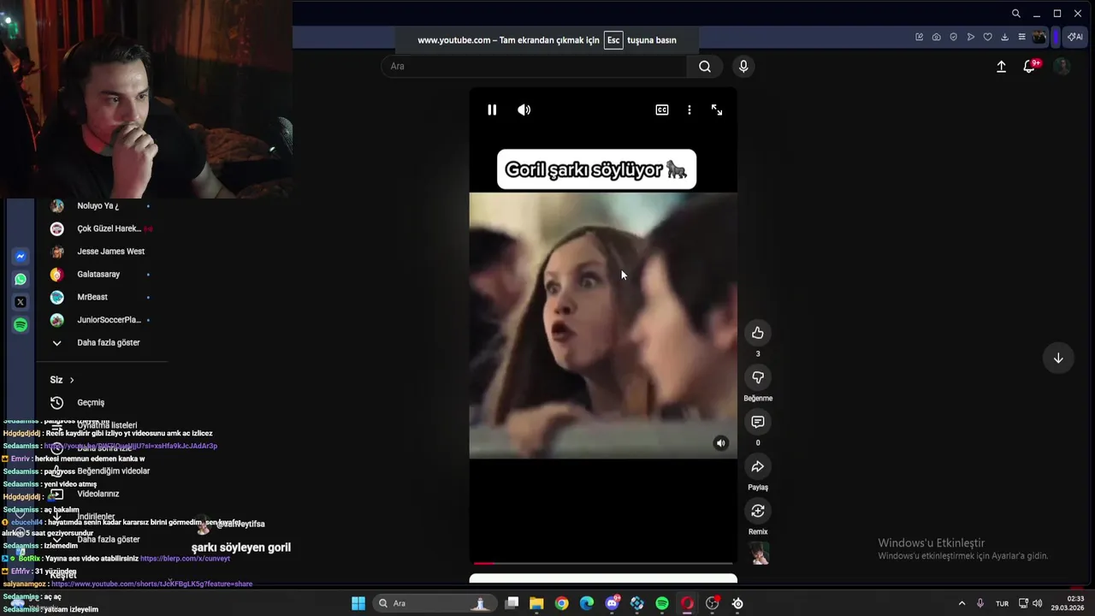Open Spotify from the taskbar

point(662,603)
